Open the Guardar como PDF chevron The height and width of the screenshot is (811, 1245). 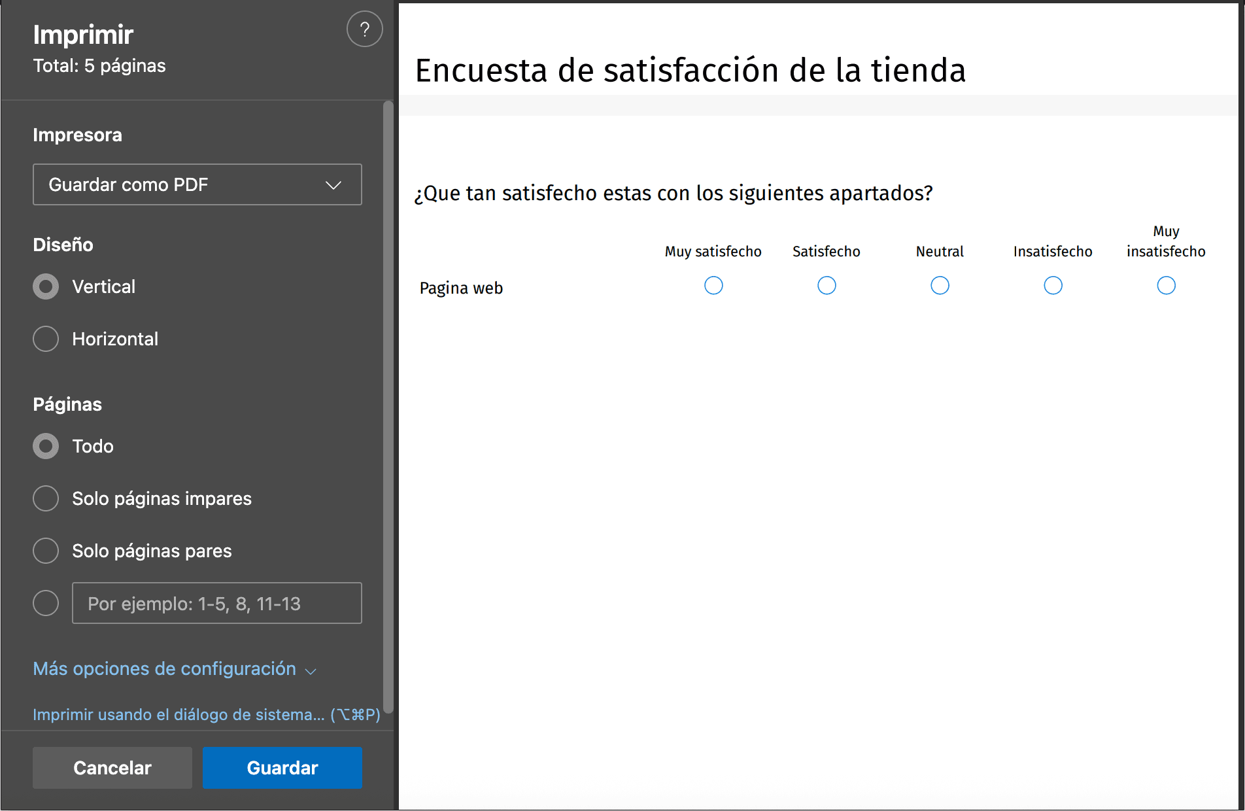click(333, 184)
